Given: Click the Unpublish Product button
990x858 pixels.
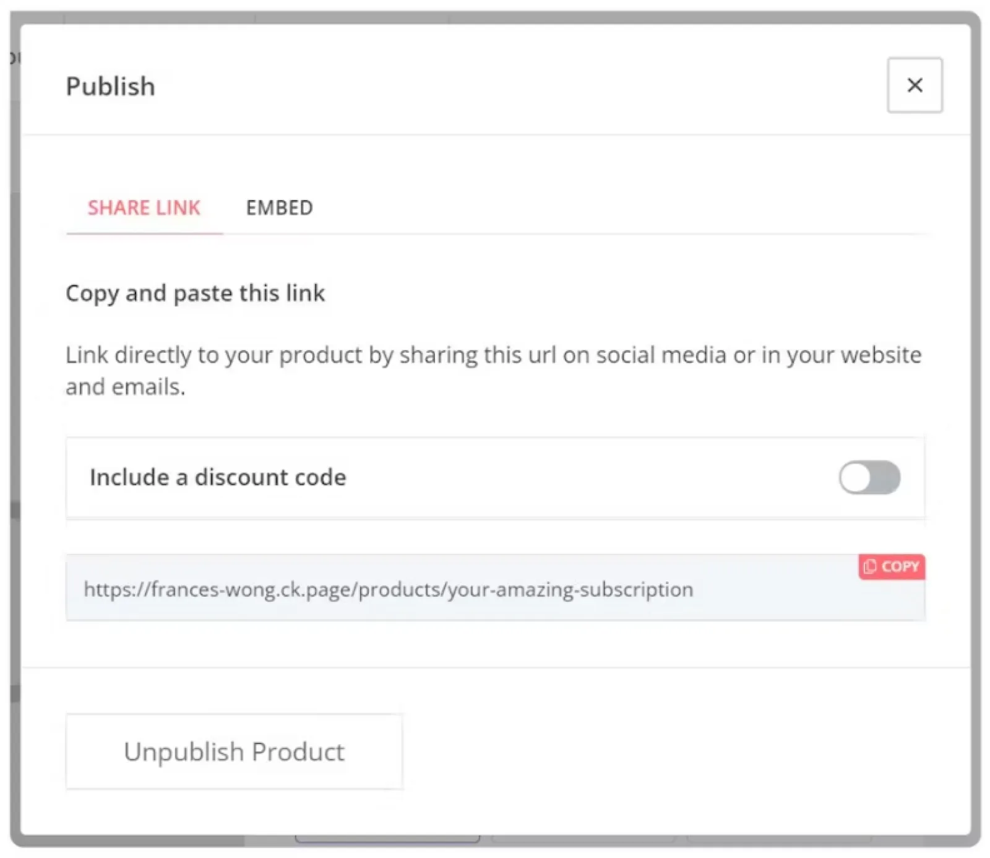Looking at the screenshot, I should (234, 752).
